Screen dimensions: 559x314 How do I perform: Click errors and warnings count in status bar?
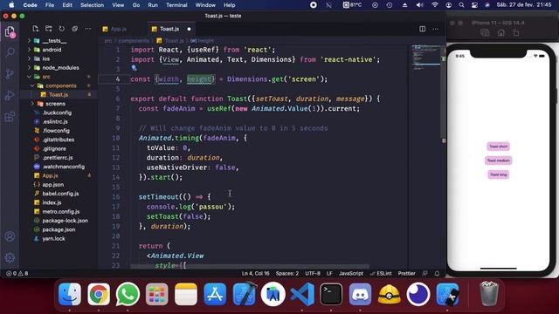tap(17, 273)
